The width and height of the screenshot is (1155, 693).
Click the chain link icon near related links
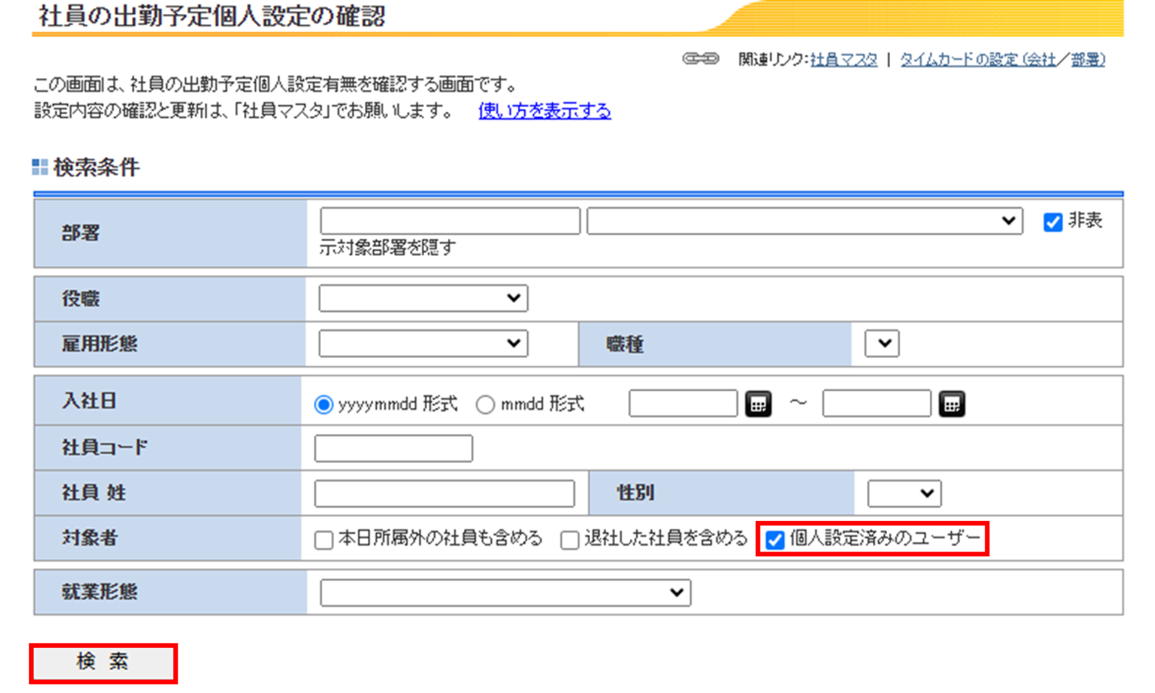[700, 59]
